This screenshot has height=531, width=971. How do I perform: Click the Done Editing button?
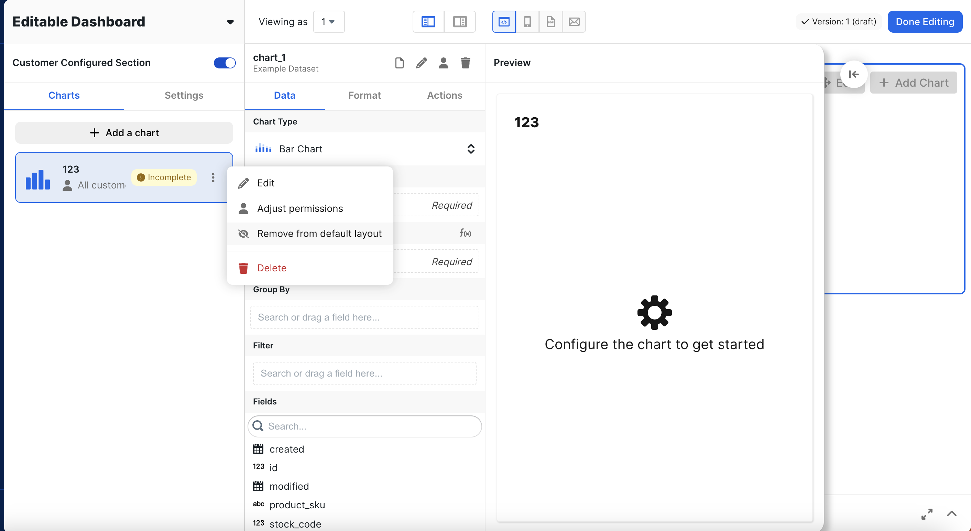(924, 22)
